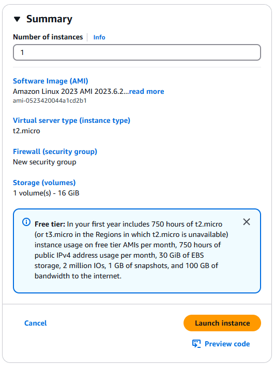Open the Info link beside Number of instances
The width and height of the screenshot is (274, 365).
[99, 37]
